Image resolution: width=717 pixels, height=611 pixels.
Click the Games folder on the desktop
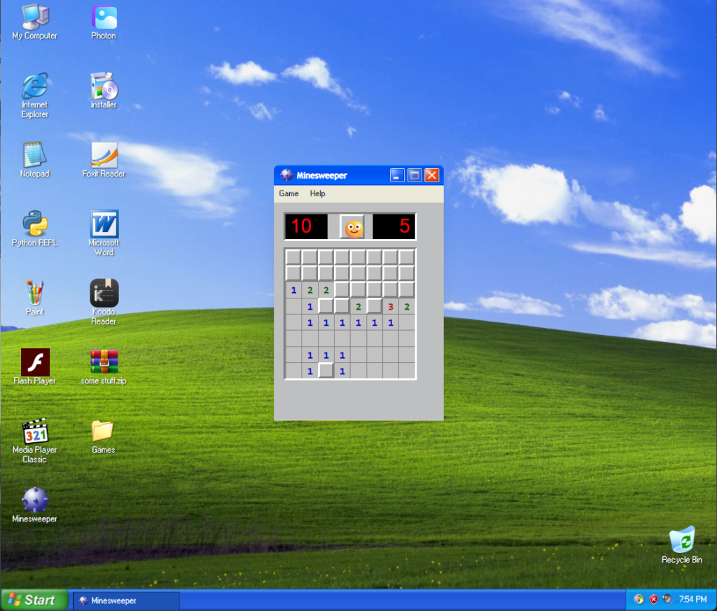(104, 436)
